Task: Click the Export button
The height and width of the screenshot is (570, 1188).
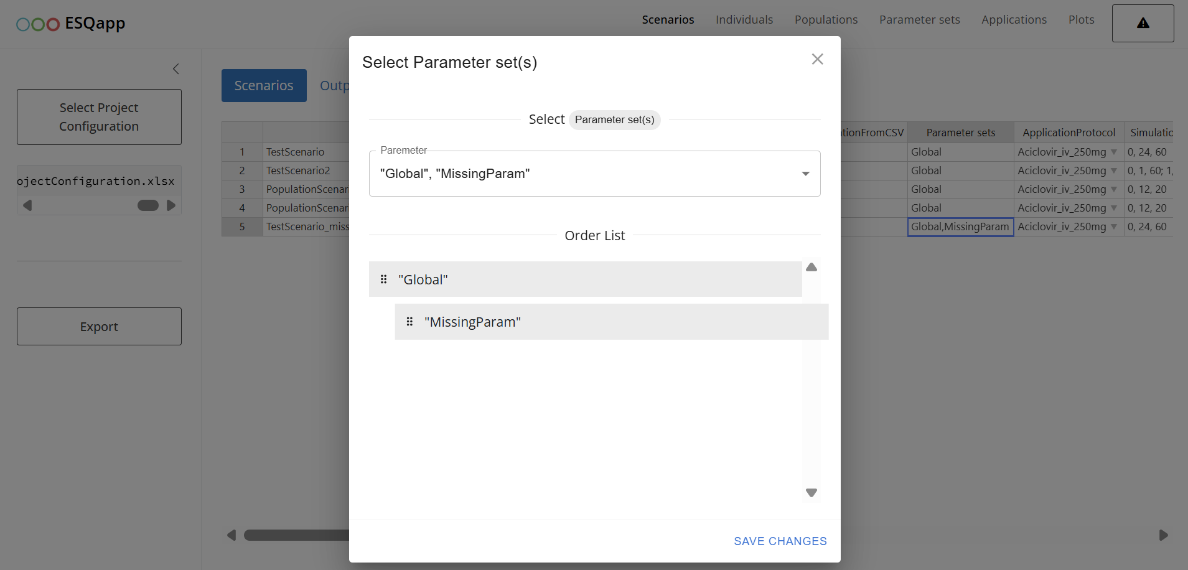Action: coord(99,327)
